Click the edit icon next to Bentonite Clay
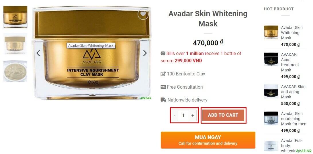Screen dimensions: 313x154 tap(163, 74)
